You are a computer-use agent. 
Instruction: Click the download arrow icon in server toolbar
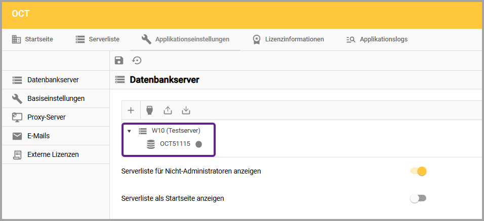coord(186,110)
